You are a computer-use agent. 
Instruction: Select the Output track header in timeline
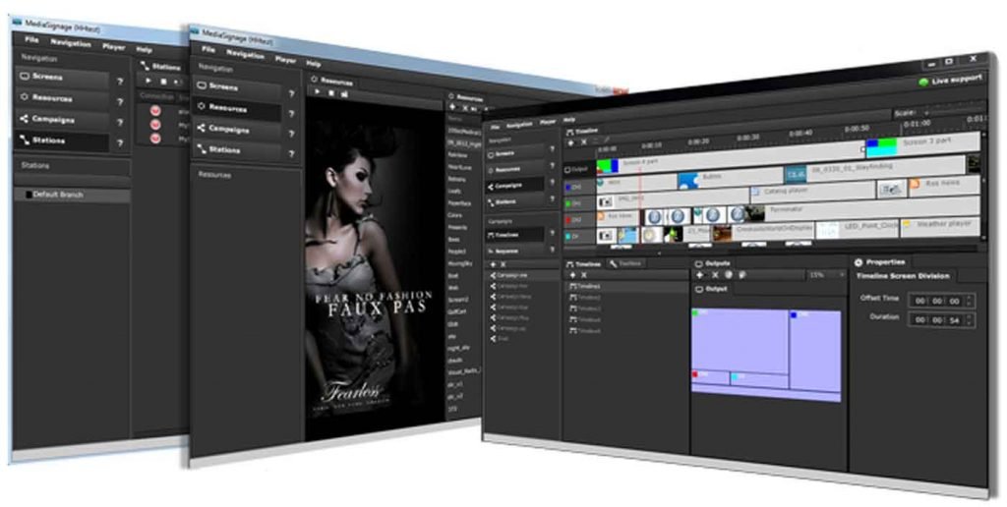tap(578, 169)
